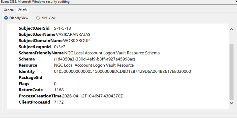Click the SubjectUserSid value S-1-5-18
This screenshot has height=118, width=237.
pyautogui.click(x=63, y=28)
